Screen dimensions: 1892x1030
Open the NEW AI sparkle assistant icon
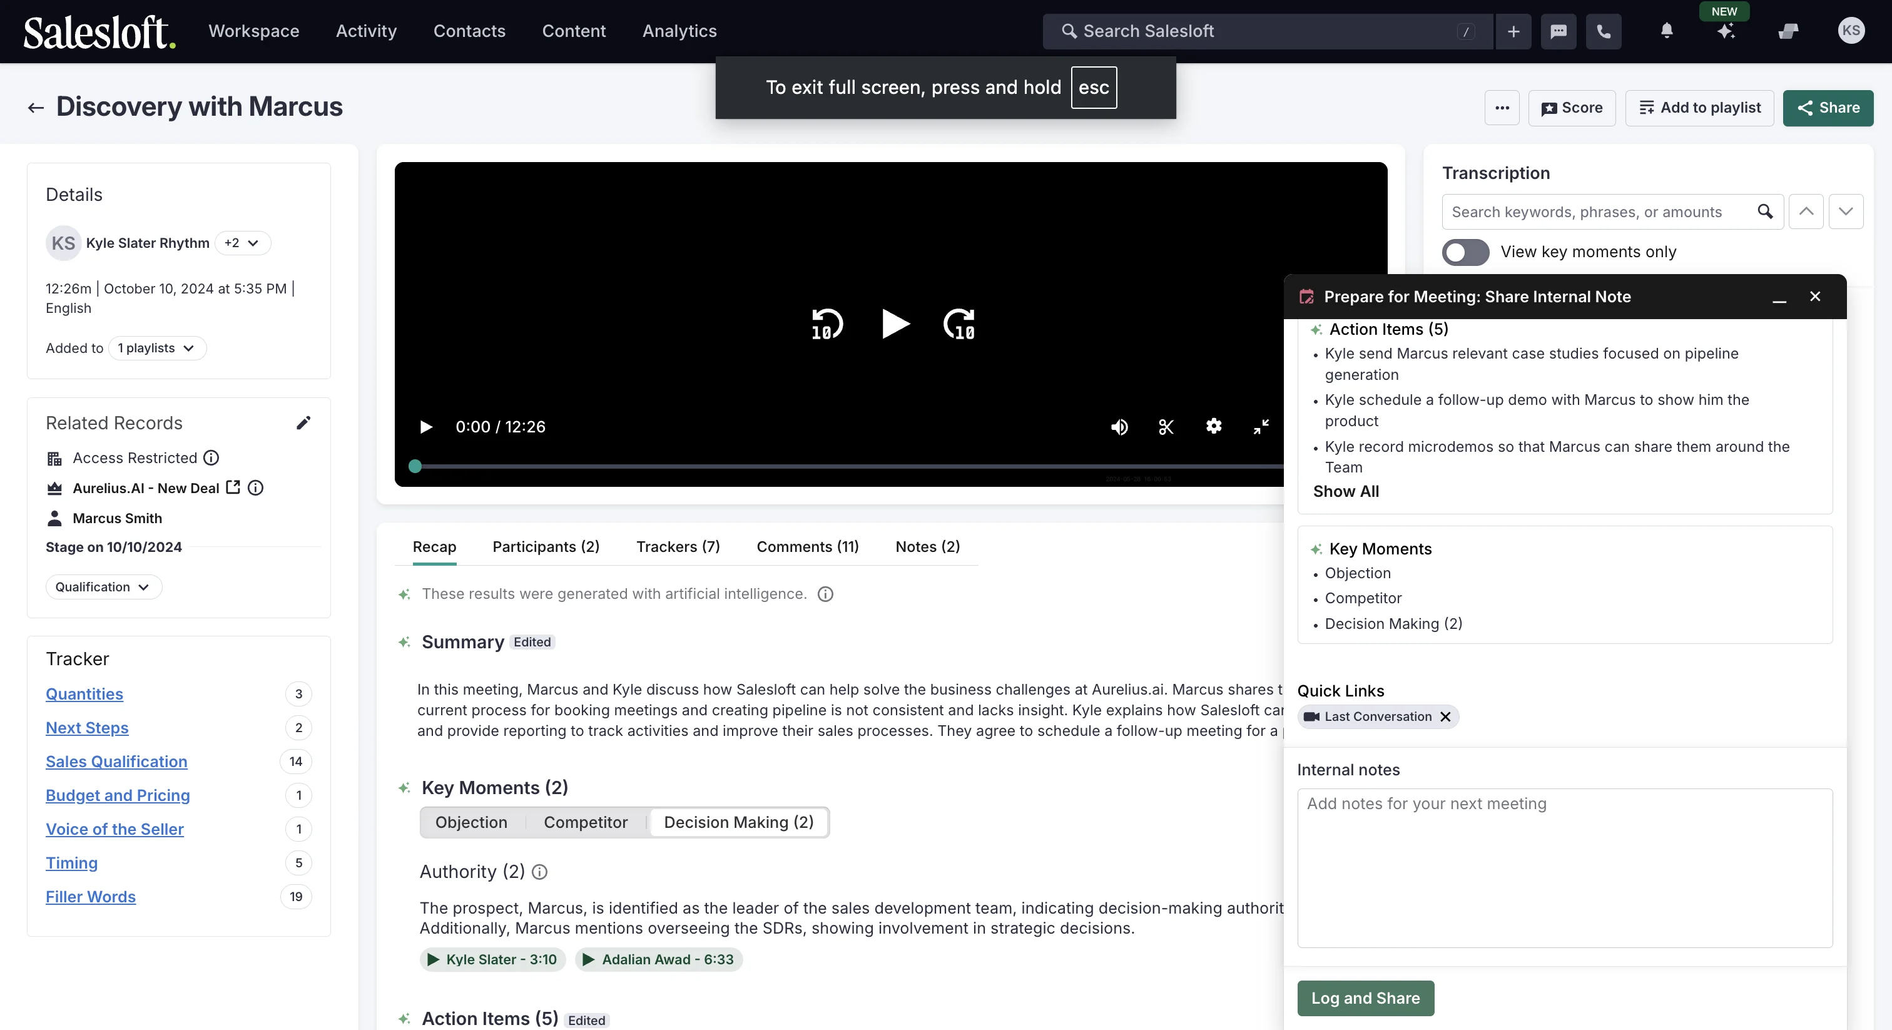[1726, 31]
